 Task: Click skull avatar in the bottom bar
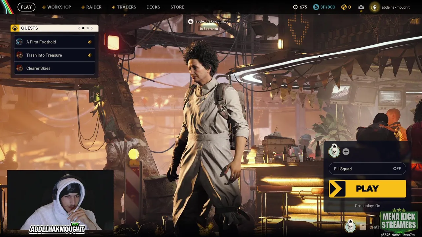[x=350, y=226]
